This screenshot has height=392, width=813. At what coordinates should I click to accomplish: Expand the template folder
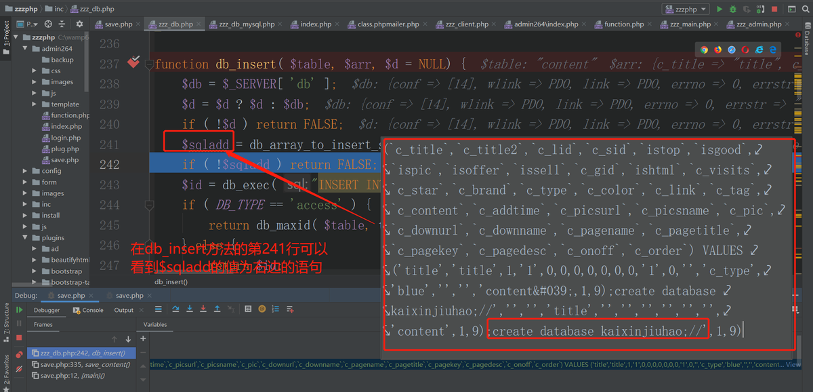pyautogui.click(x=35, y=104)
